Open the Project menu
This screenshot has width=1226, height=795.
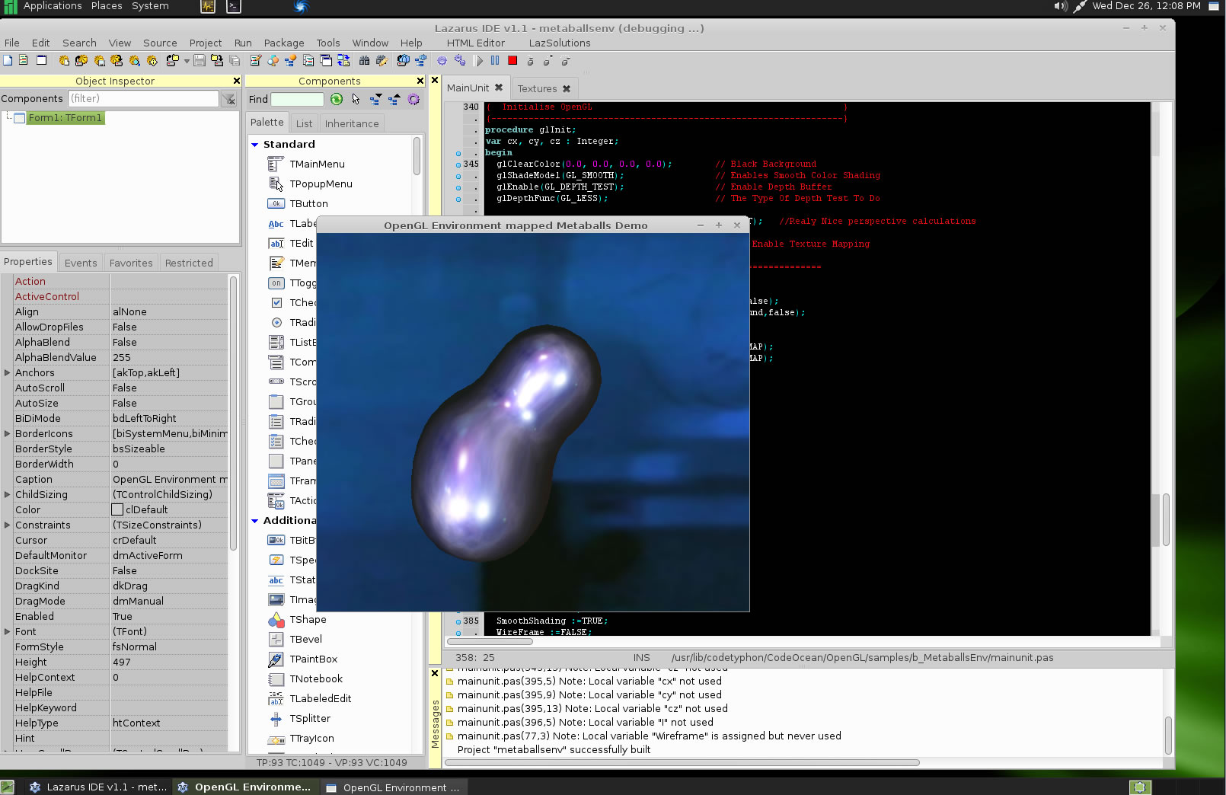(206, 43)
